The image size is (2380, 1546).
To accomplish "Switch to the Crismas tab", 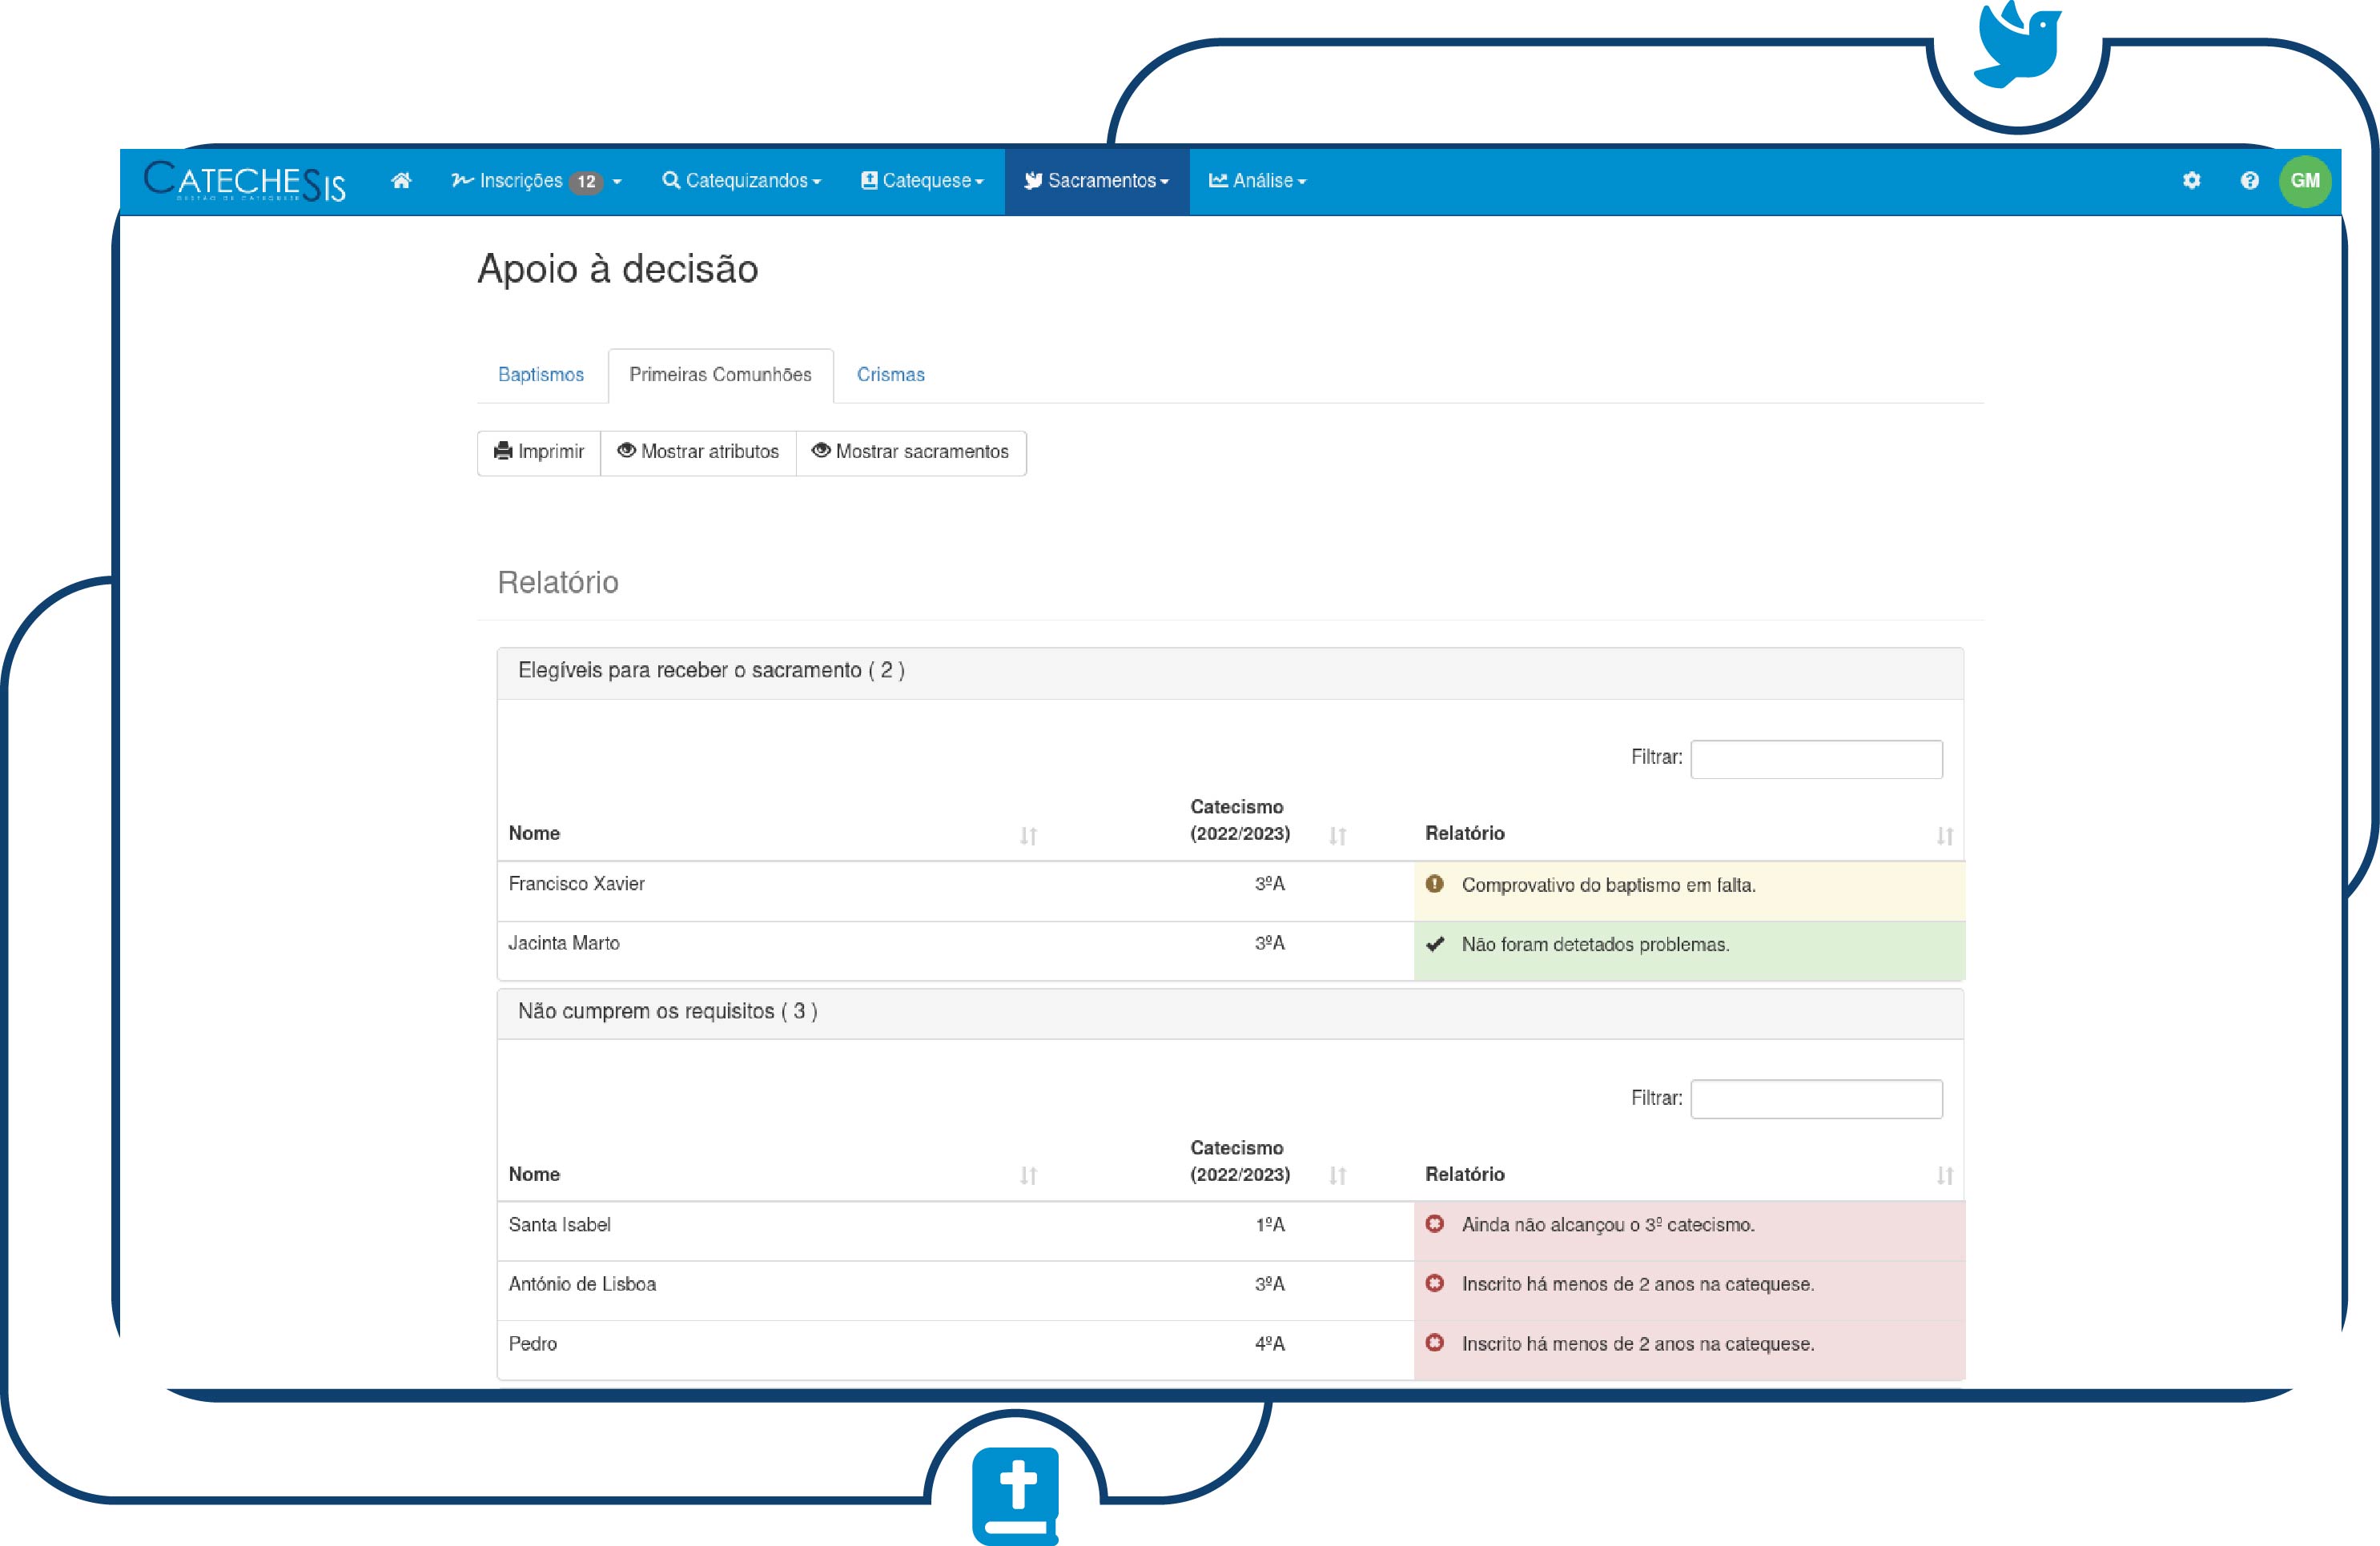I will [890, 375].
